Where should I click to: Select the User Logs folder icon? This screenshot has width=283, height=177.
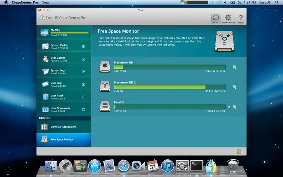(46, 84)
